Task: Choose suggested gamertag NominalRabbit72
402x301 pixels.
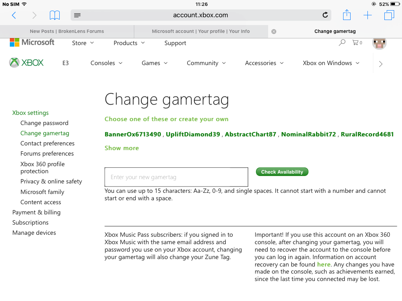Action: [x=309, y=134]
